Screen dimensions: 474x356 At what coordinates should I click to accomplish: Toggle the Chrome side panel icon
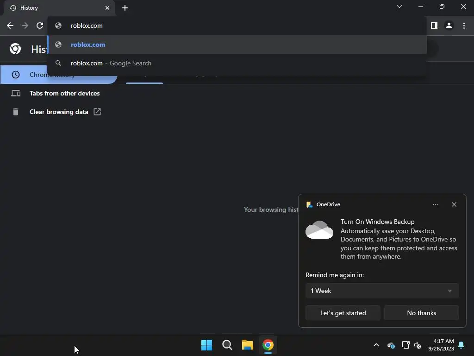click(x=434, y=26)
